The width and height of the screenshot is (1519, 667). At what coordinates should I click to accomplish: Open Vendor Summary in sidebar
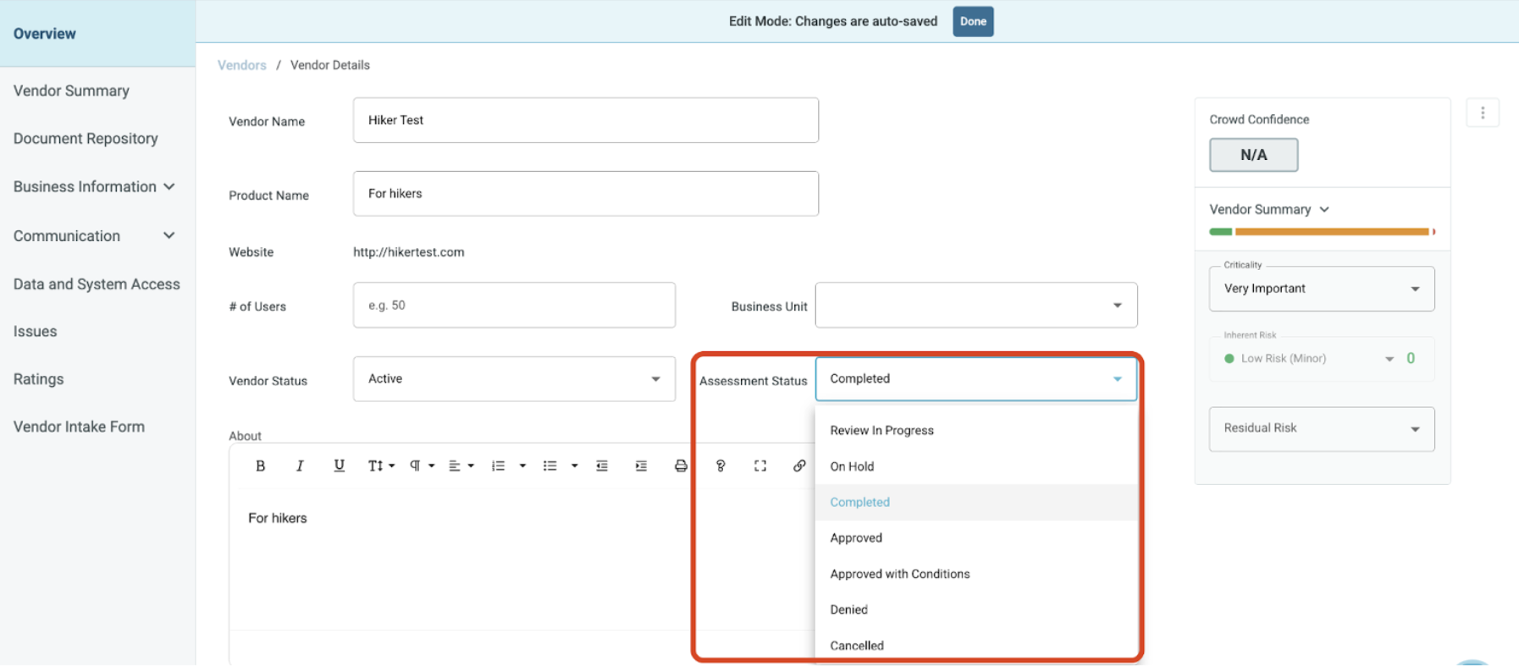[x=71, y=91]
